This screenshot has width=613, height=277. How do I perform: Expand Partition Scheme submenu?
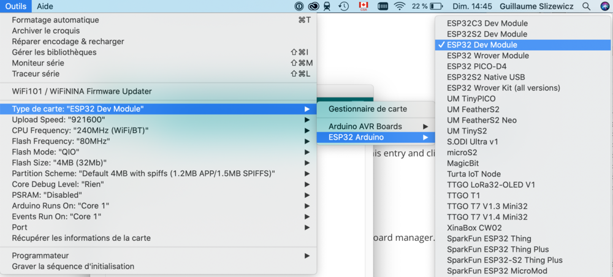coord(158,173)
